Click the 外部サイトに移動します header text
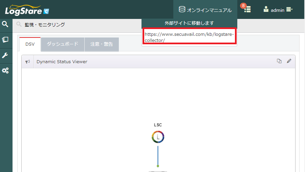305x172 pixels. click(189, 23)
